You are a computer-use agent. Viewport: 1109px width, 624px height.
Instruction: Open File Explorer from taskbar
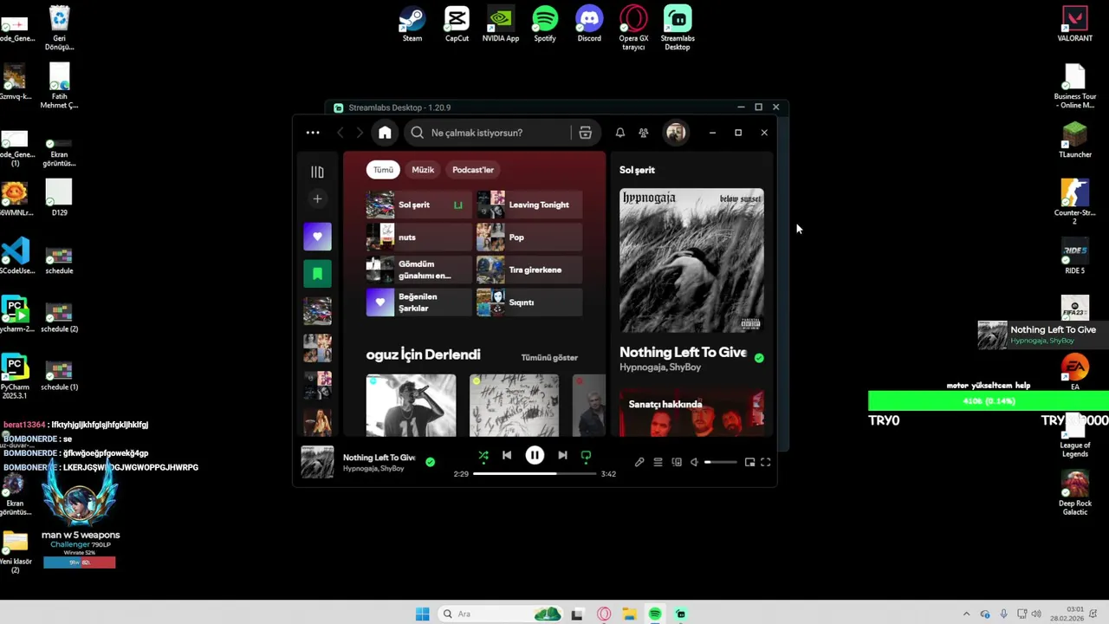point(630,614)
